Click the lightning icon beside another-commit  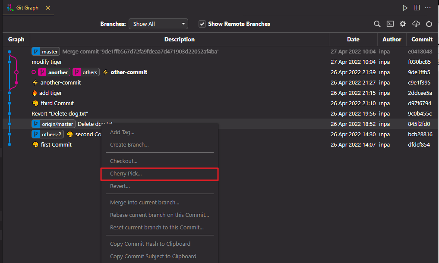[35, 82]
